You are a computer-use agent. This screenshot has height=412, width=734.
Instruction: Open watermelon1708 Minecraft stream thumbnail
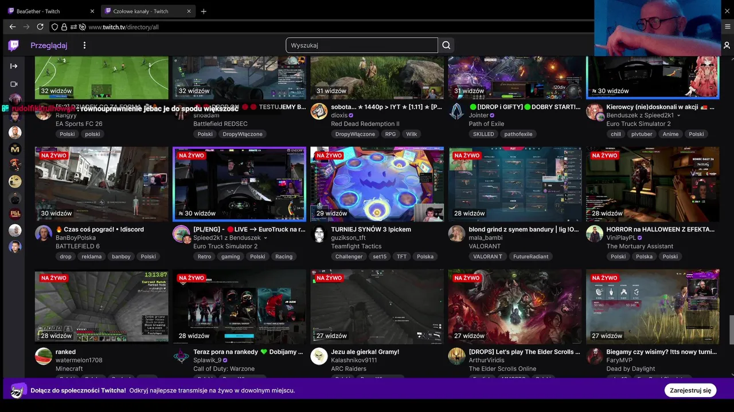point(101,307)
